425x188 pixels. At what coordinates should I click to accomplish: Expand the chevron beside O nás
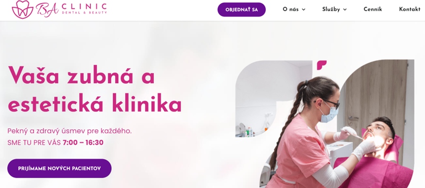[x=303, y=10]
